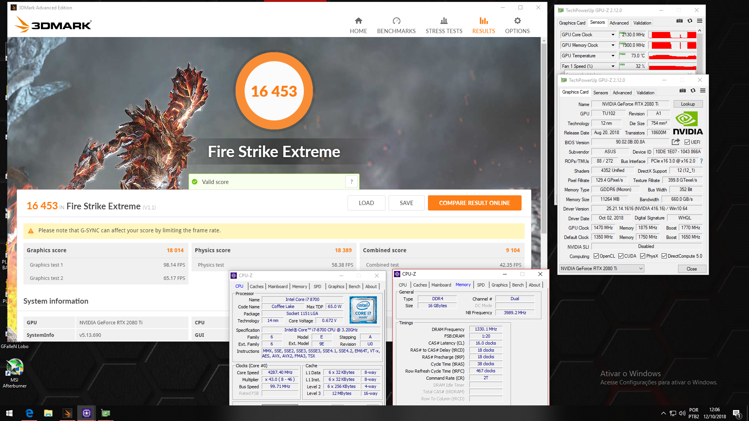The width and height of the screenshot is (749, 421).
Task: Share BIOS version using export icon
Action: click(x=676, y=142)
